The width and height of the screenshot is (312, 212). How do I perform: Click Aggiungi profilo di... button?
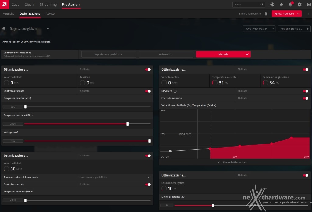(x=294, y=29)
